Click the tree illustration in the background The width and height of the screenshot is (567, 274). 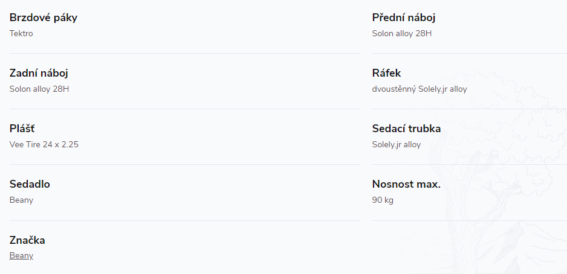pos(499,173)
